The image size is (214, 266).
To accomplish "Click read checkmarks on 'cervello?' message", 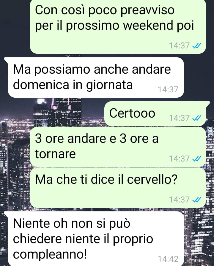I will click(x=197, y=200).
